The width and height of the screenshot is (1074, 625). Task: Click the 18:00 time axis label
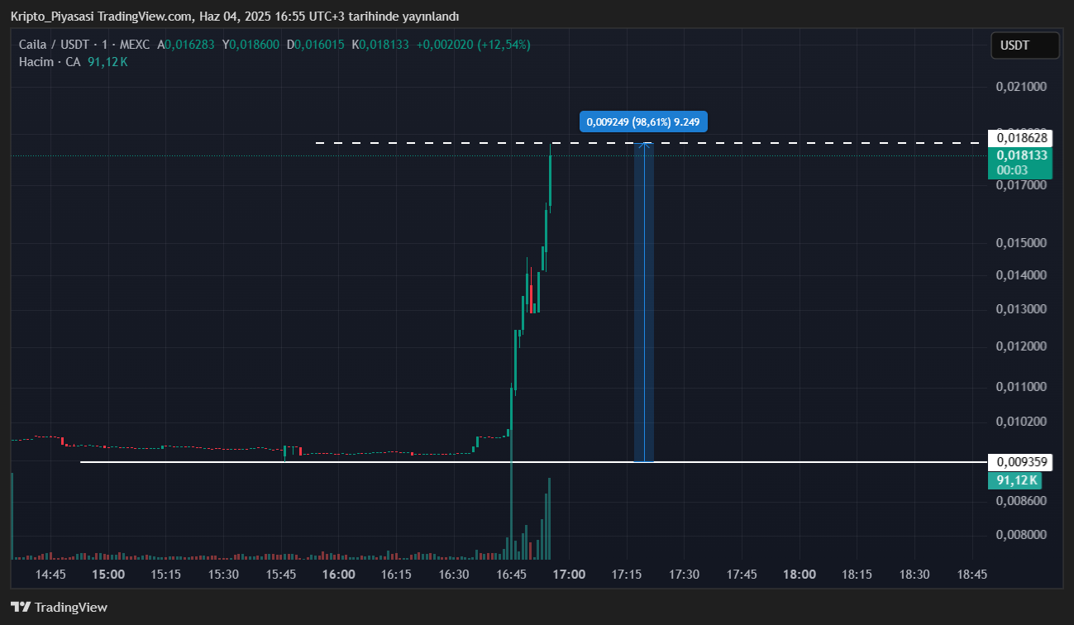[800, 575]
